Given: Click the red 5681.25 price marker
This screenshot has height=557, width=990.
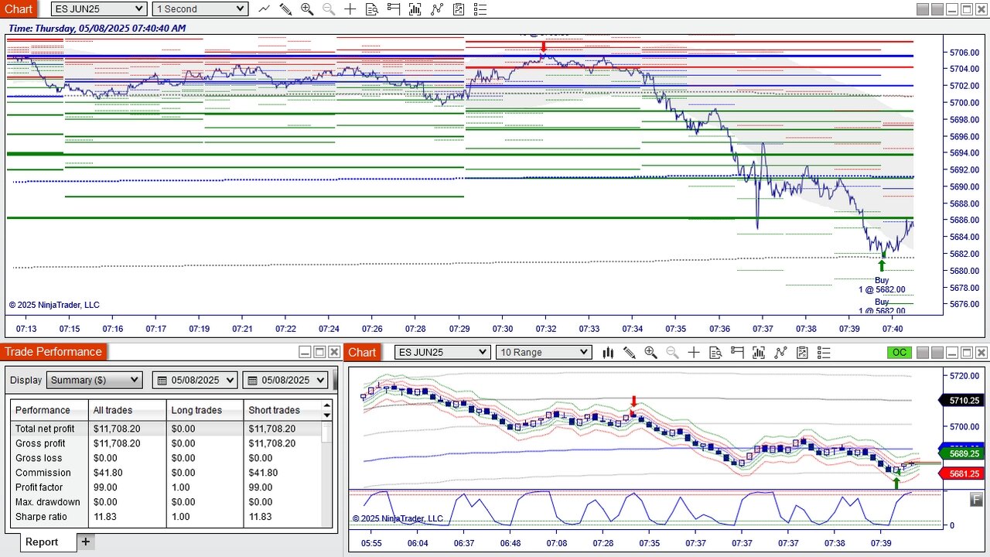Looking at the screenshot, I should pos(960,473).
